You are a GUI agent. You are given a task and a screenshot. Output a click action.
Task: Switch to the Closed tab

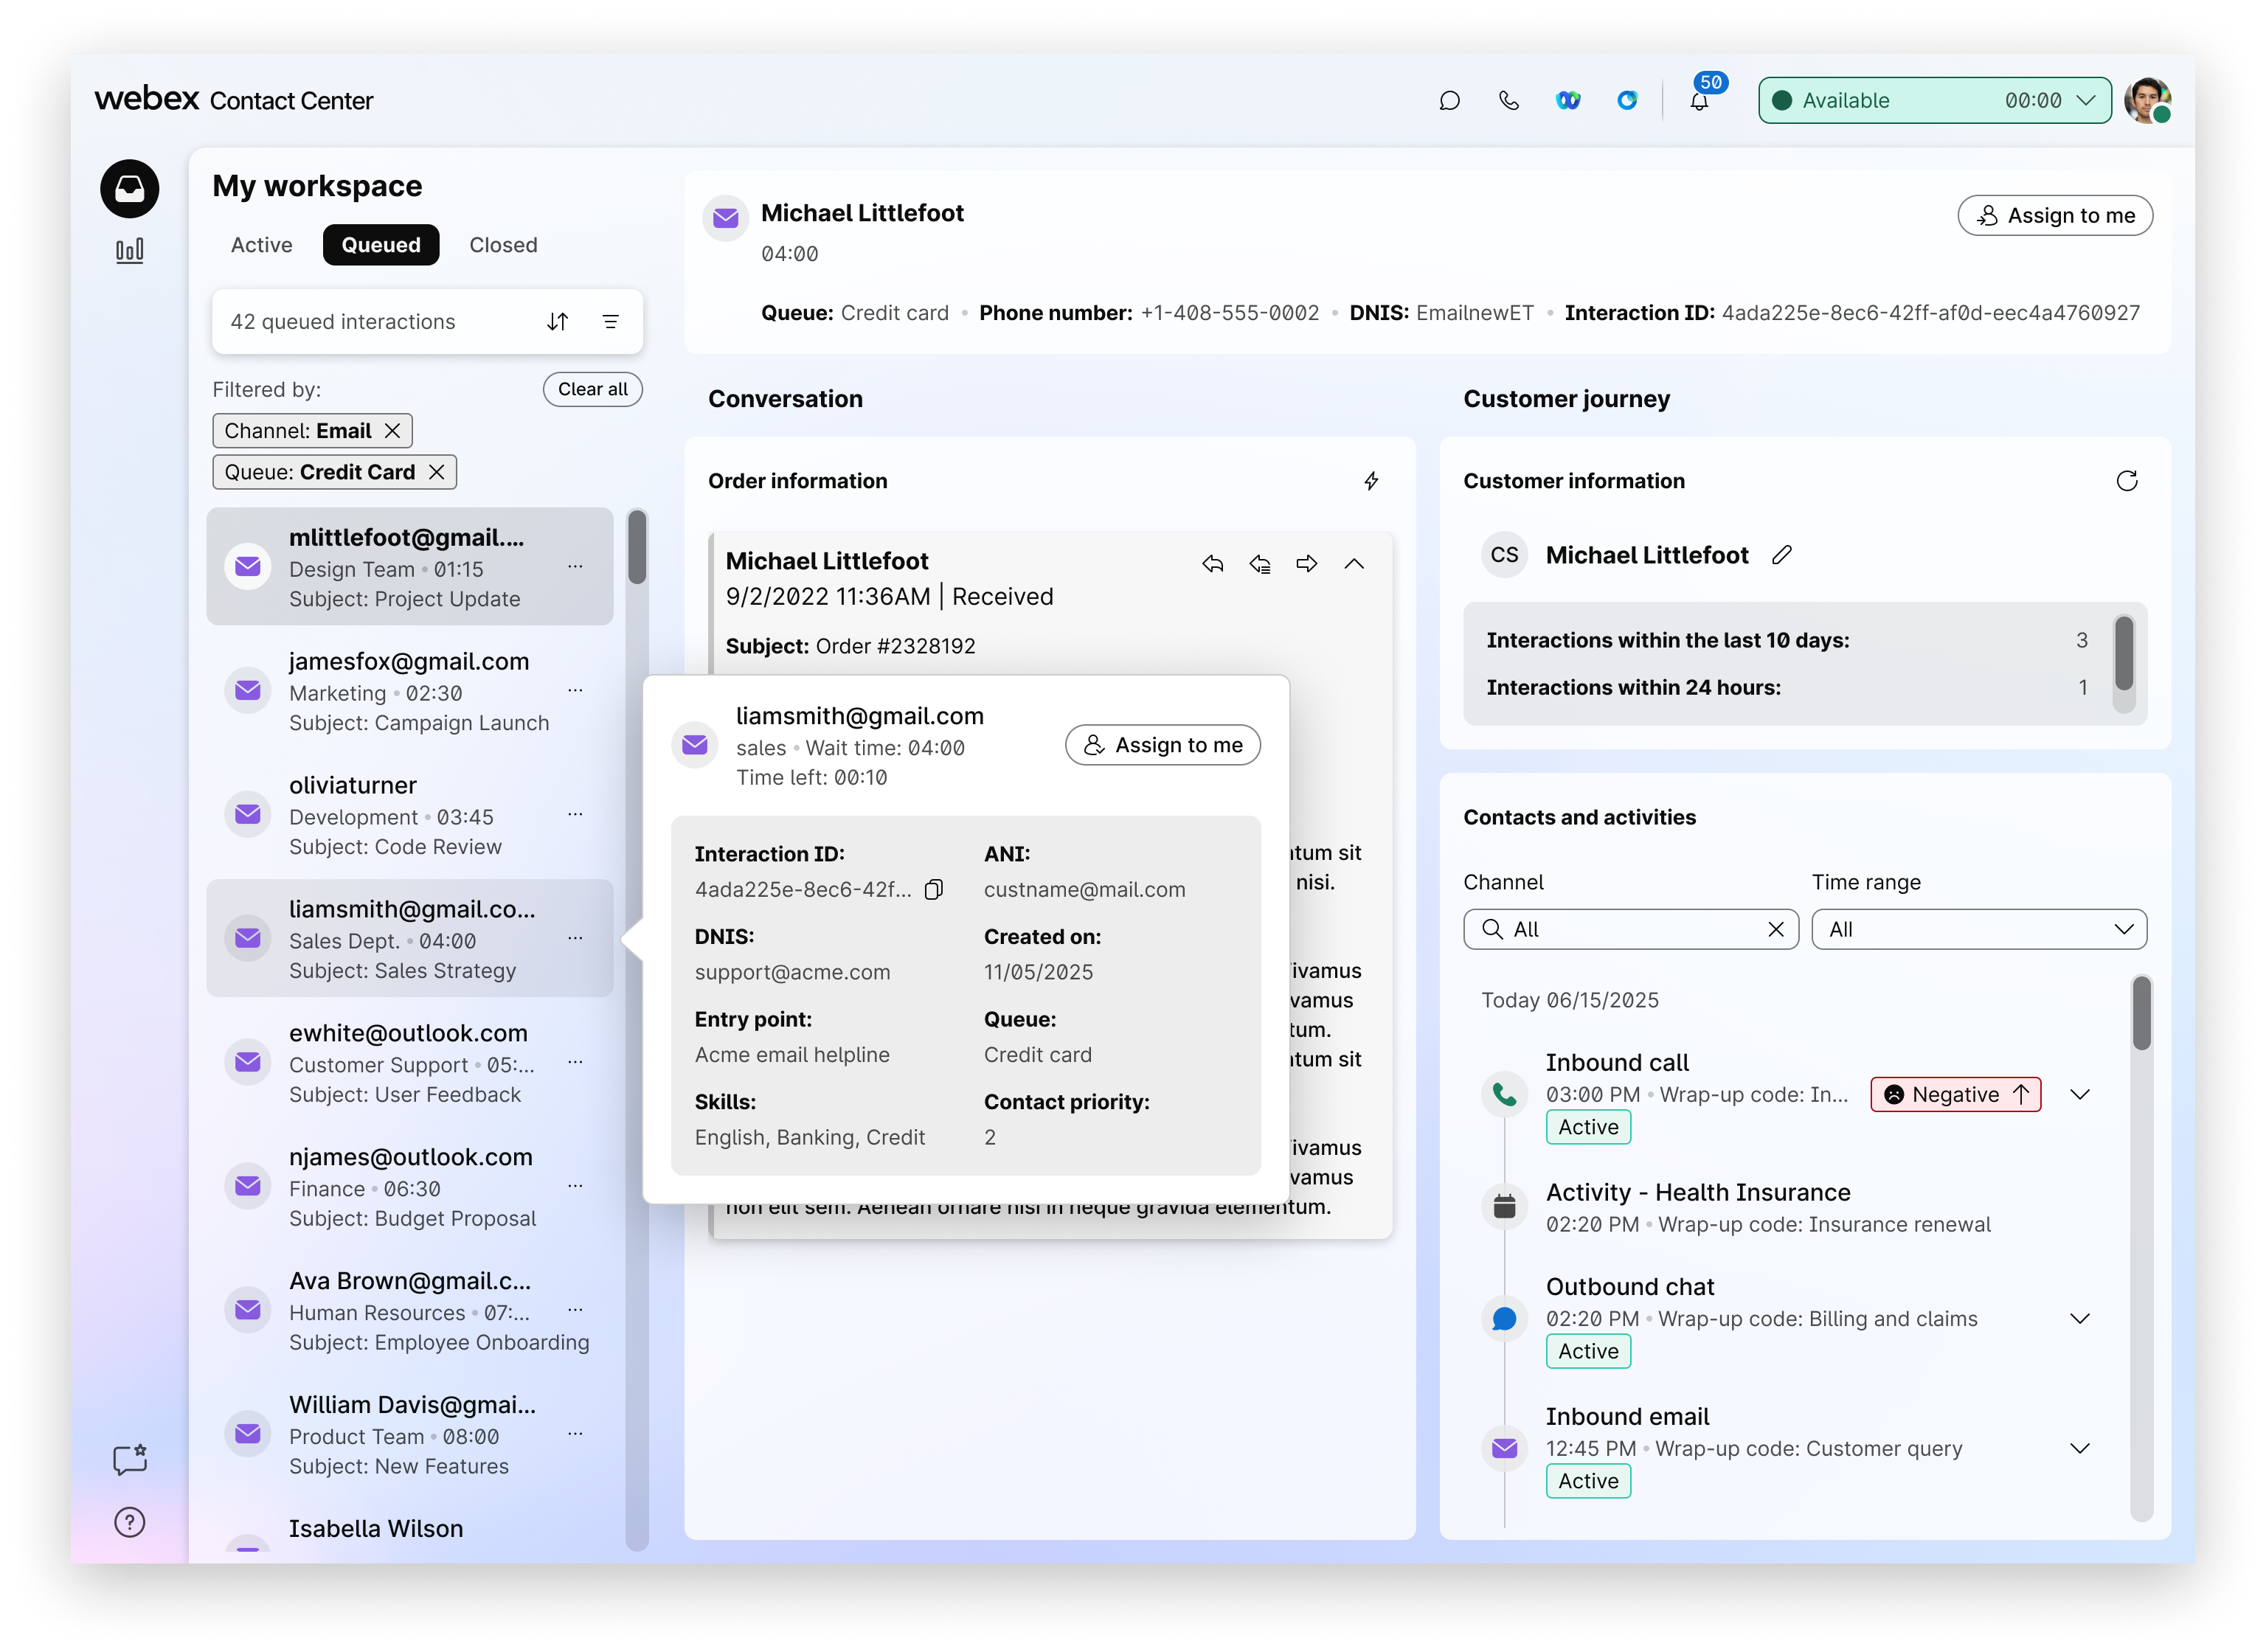pyautogui.click(x=503, y=245)
